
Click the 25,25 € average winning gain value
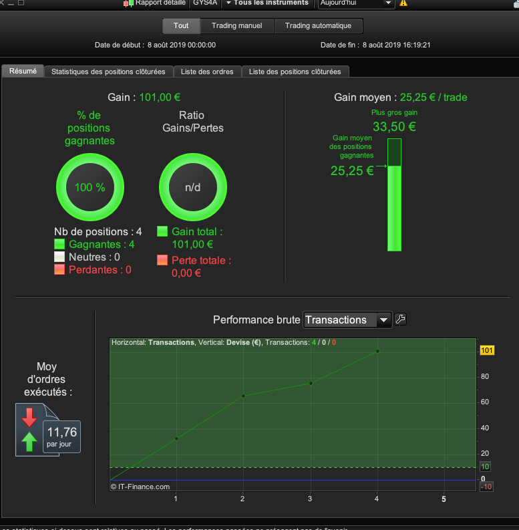(352, 170)
